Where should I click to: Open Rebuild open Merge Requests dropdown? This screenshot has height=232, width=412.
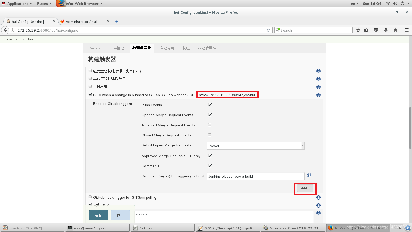point(255,146)
